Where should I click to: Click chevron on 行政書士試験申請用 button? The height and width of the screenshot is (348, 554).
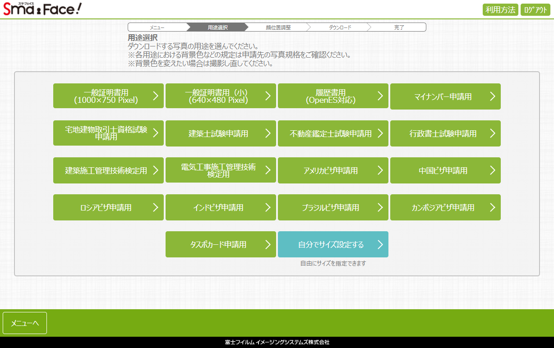coord(492,133)
